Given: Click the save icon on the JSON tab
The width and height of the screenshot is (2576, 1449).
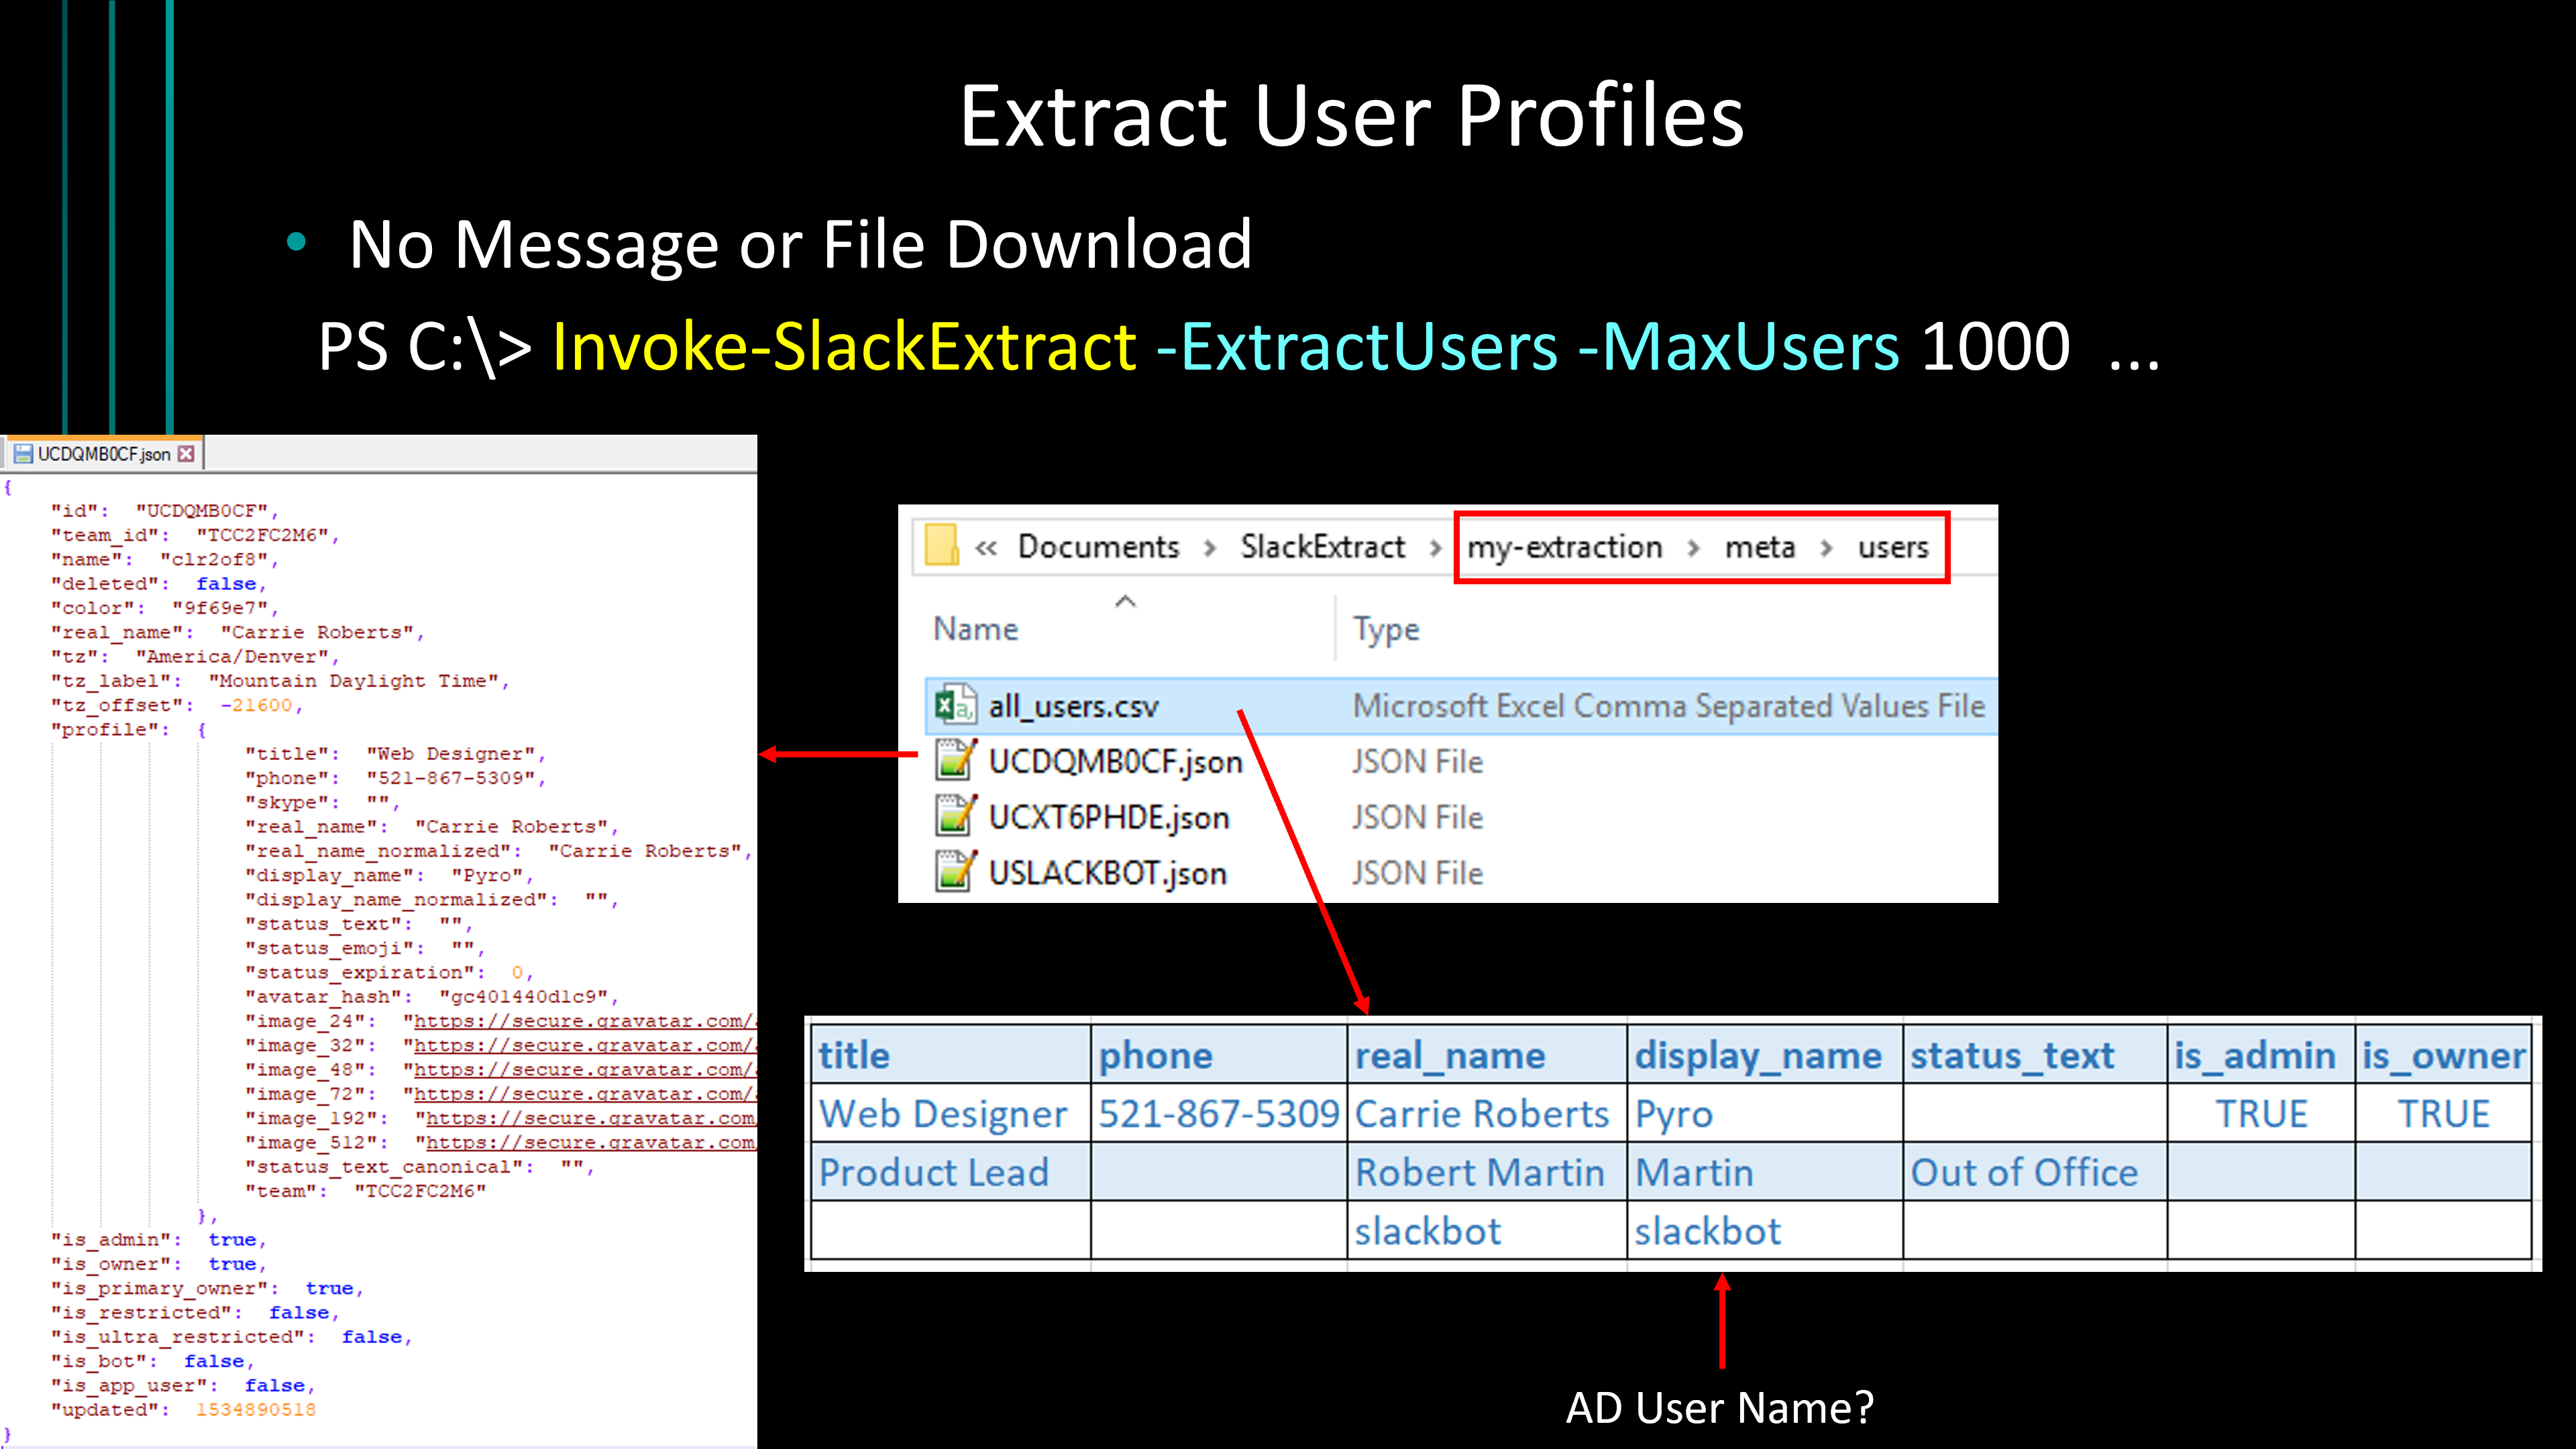Looking at the screenshot, I should click(23, 454).
